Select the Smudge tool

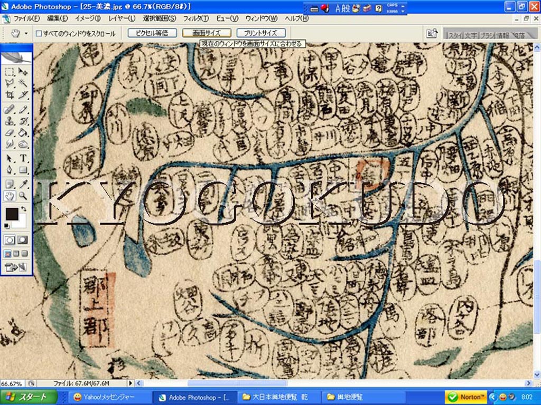point(10,144)
